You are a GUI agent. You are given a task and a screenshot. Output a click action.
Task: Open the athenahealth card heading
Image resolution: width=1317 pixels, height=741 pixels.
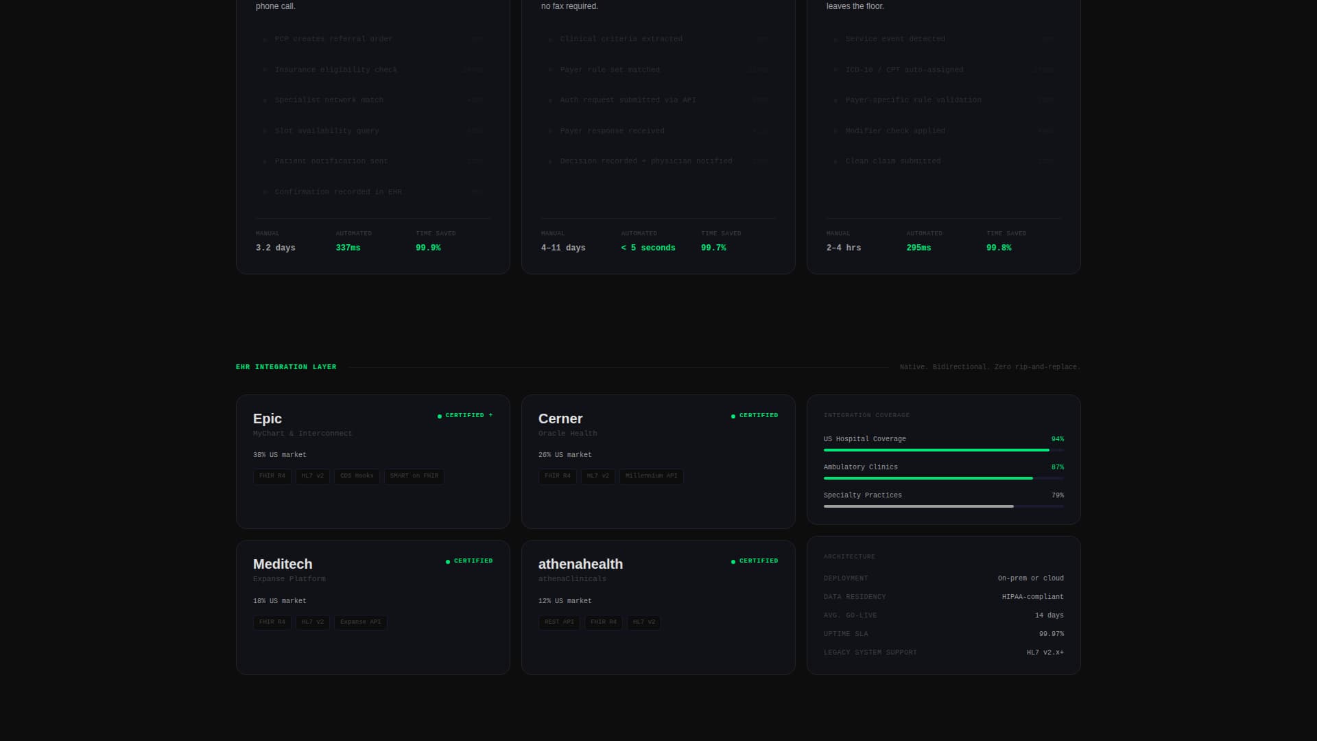(581, 564)
